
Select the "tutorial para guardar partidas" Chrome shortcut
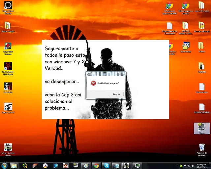[169, 8]
